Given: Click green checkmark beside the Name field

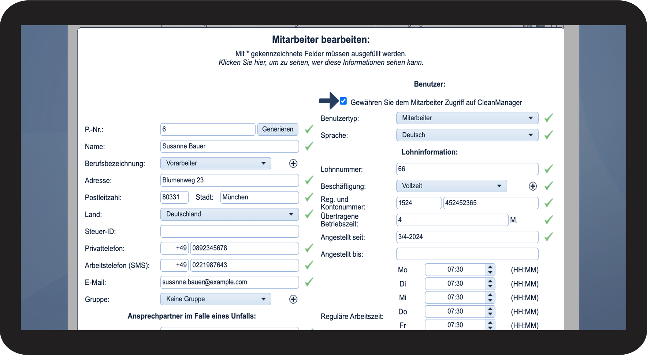Looking at the screenshot, I should [x=309, y=146].
